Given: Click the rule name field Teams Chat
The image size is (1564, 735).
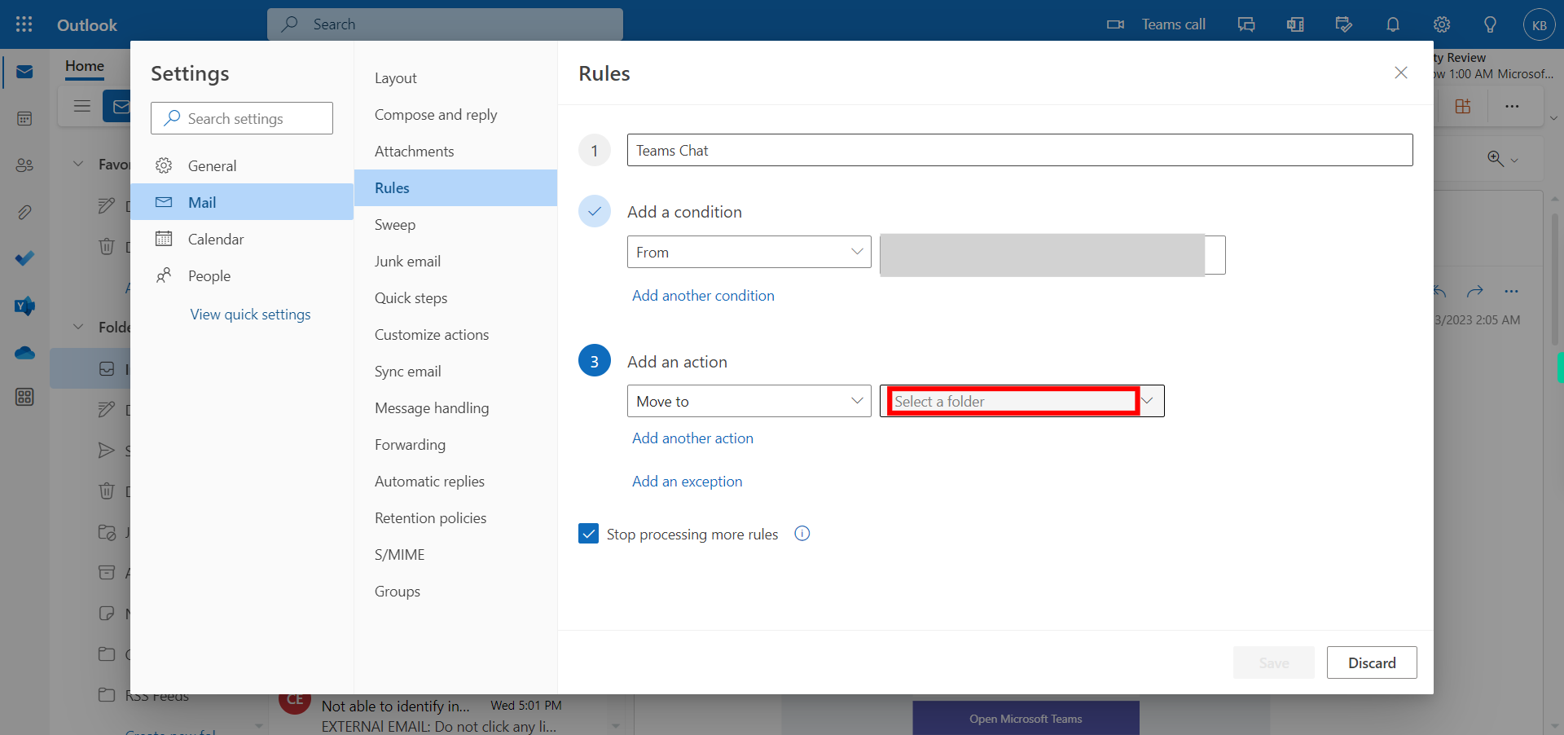Looking at the screenshot, I should click(x=1020, y=150).
